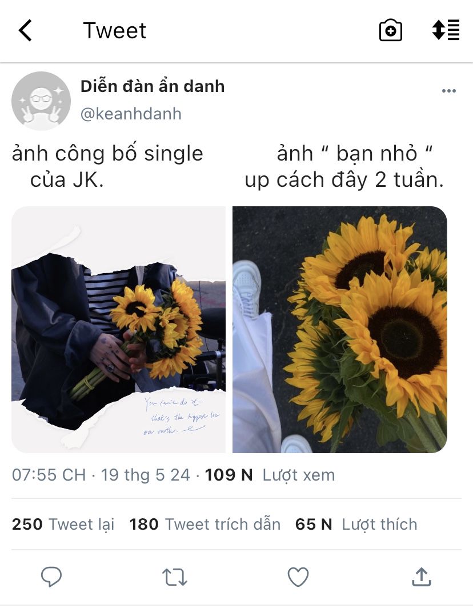
Task: Tap the 109 N Lượt xem count
Action: pos(270,475)
